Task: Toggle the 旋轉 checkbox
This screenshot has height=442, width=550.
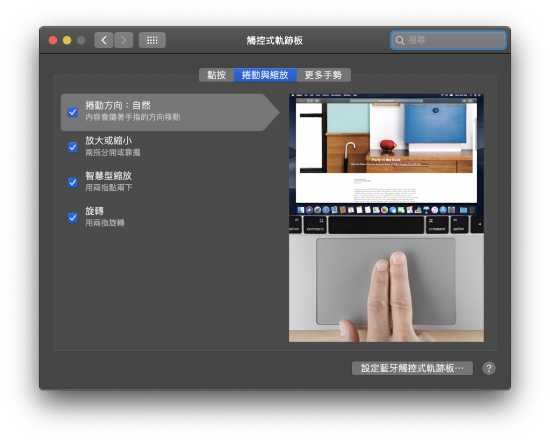Action: [x=73, y=218]
